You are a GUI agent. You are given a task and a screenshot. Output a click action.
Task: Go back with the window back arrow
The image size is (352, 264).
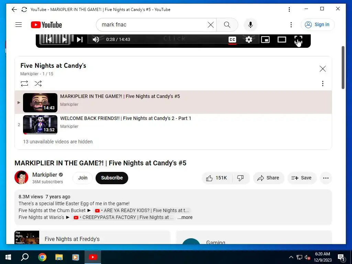(x=14, y=9)
